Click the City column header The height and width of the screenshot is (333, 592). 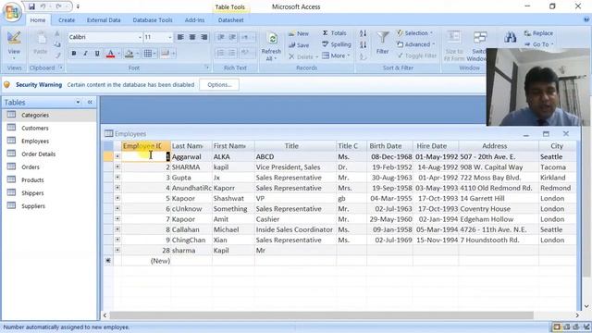pos(557,146)
